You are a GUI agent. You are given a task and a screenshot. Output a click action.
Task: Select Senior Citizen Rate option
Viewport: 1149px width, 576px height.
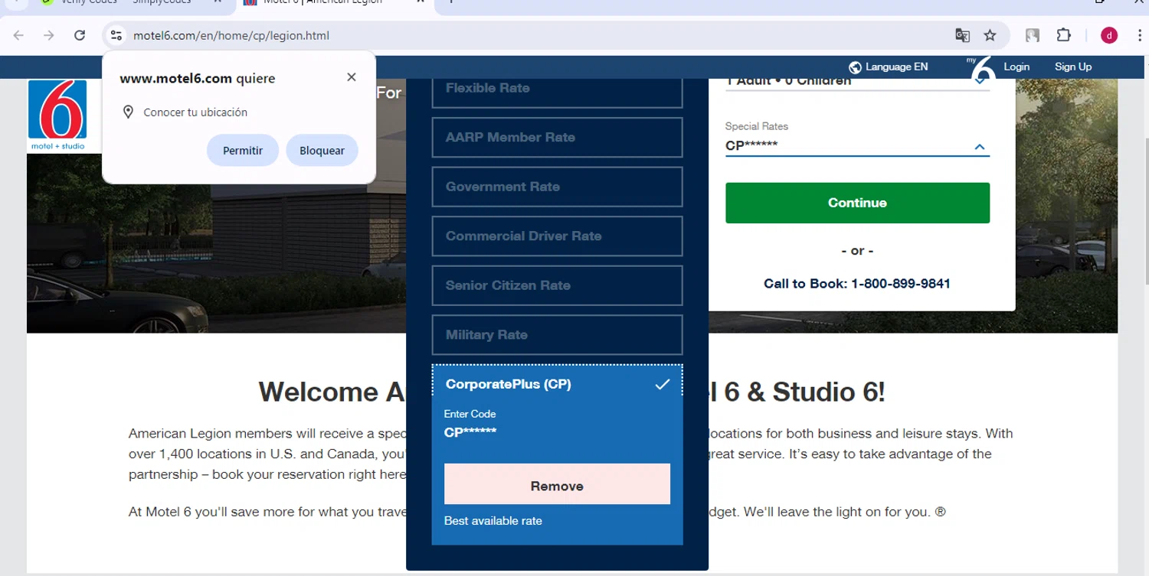557,285
